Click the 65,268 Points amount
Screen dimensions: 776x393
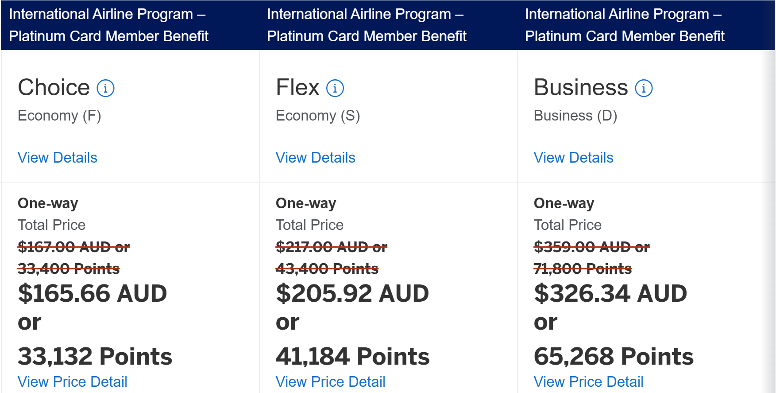(x=614, y=357)
